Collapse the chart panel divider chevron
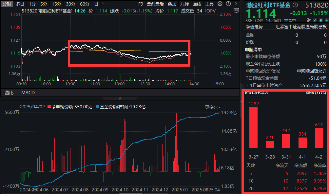The height and width of the screenshot is (194, 329). click(120, 98)
